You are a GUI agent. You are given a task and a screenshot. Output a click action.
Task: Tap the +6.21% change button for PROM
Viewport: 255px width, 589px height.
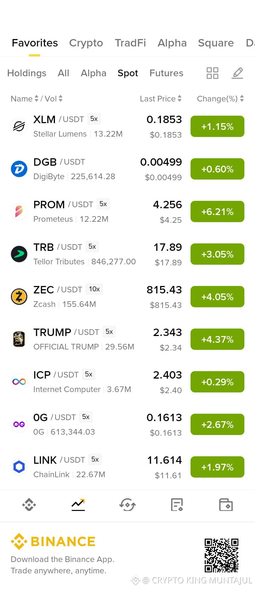[x=217, y=211]
